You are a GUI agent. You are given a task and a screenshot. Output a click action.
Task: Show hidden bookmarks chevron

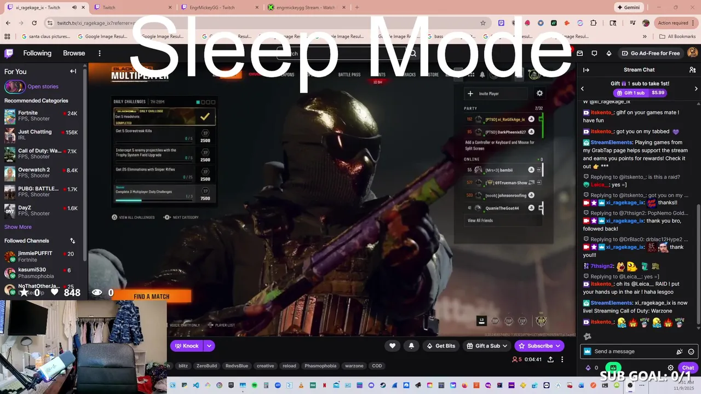645,37
